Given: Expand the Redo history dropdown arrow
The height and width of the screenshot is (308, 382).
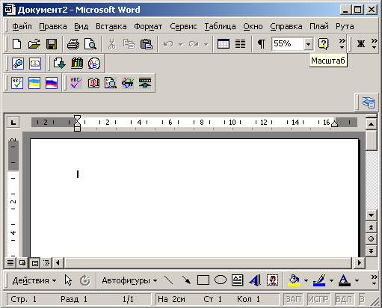Looking at the screenshot, I should point(206,45).
